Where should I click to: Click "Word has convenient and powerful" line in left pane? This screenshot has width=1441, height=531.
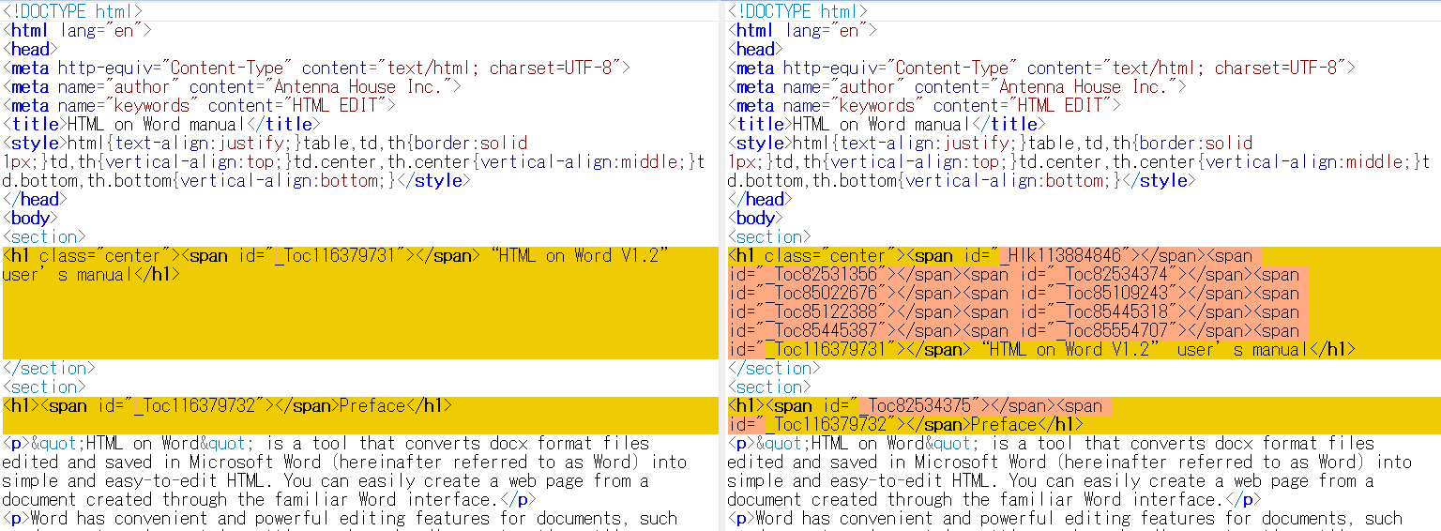click(x=340, y=518)
